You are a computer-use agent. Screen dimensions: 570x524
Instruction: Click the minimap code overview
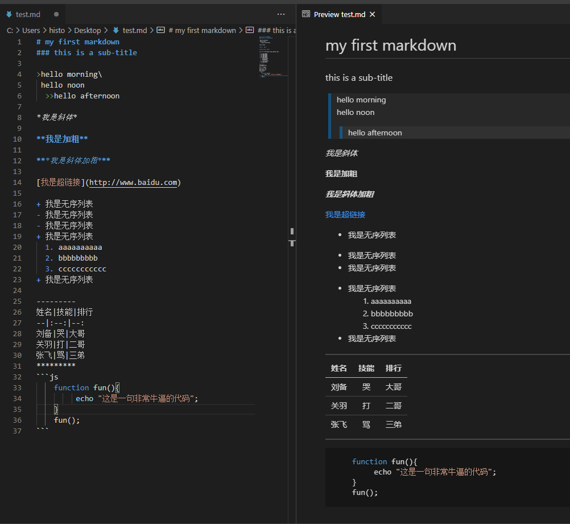[x=274, y=56]
